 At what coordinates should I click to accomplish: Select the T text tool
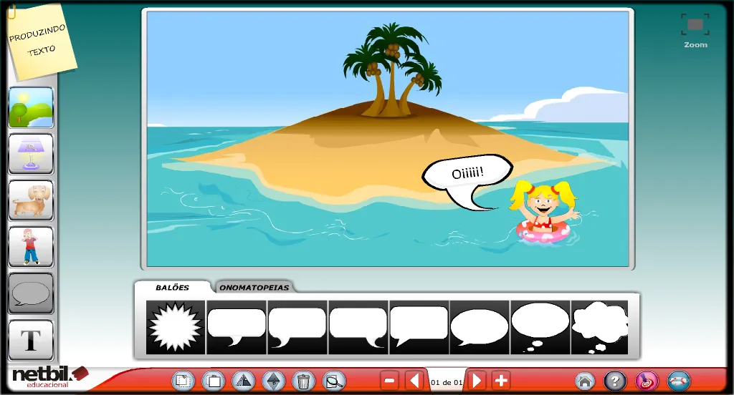(31, 341)
